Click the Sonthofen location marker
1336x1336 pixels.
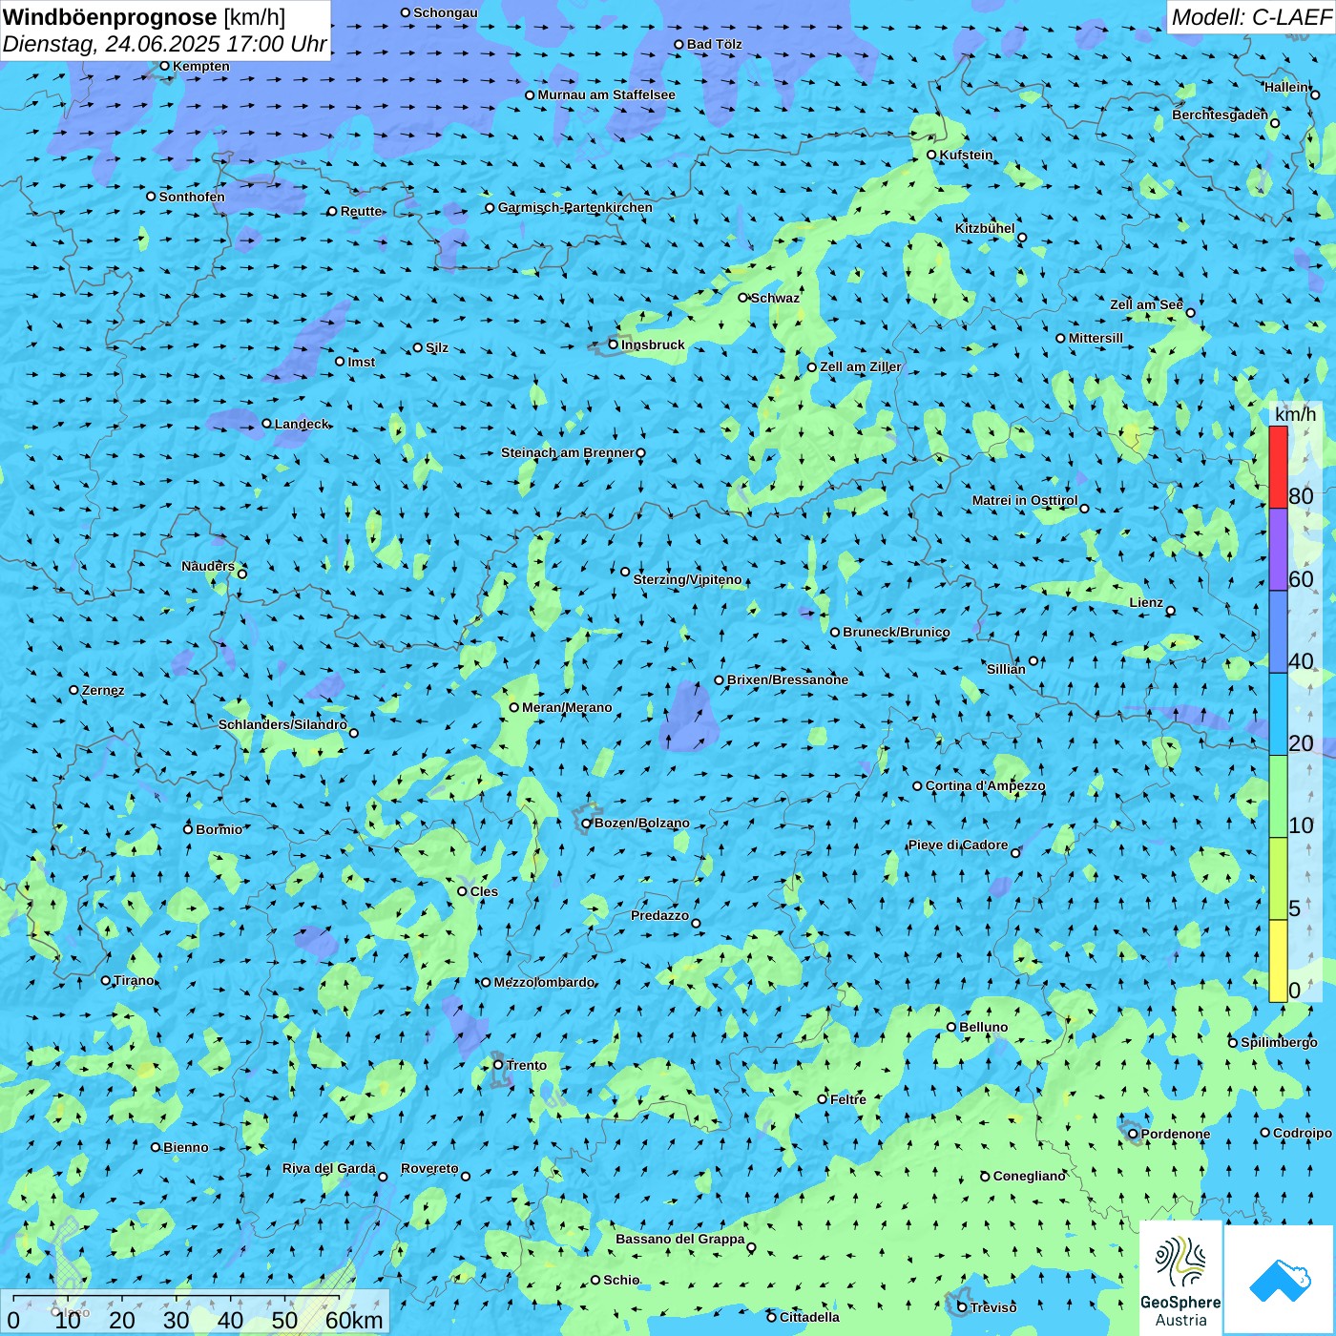(150, 197)
